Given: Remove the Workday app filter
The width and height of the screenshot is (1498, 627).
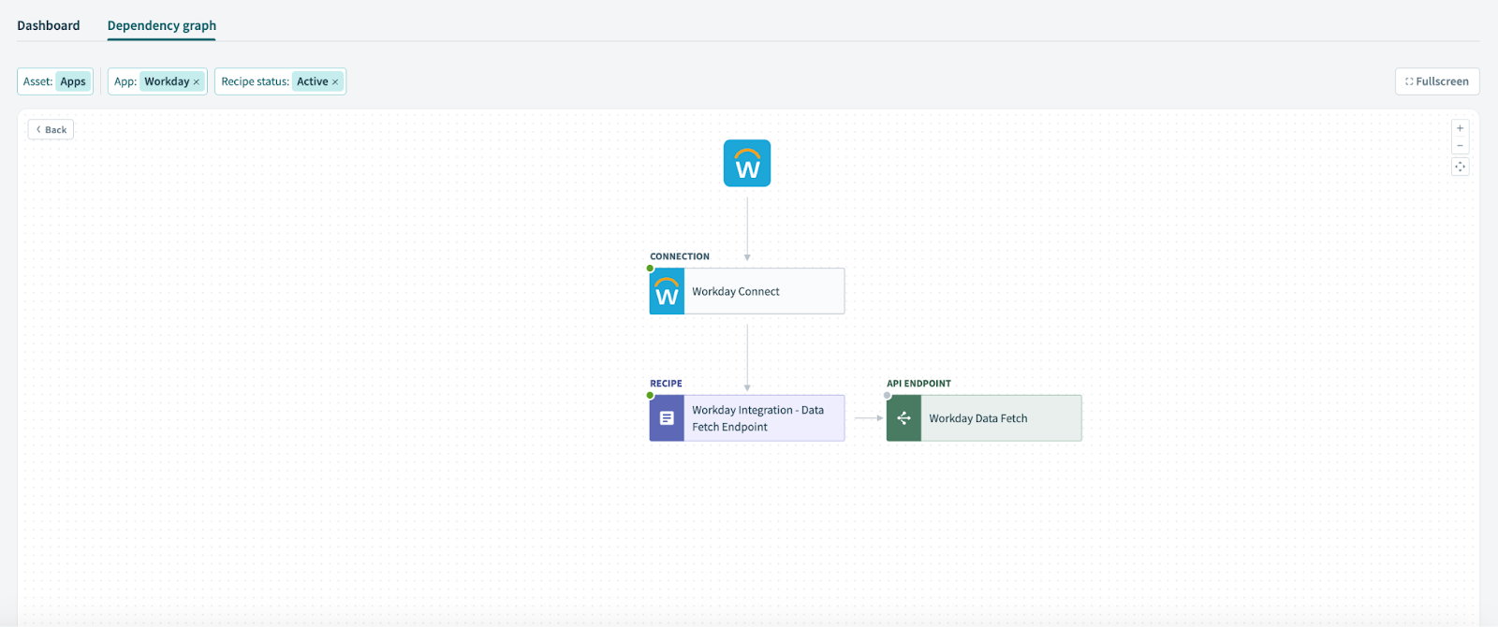Looking at the screenshot, I should click(197, 82).
